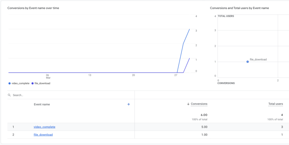Viewport: 289px width, 145px height.
Task: Click the total users value 4
Action: [282, 115]
